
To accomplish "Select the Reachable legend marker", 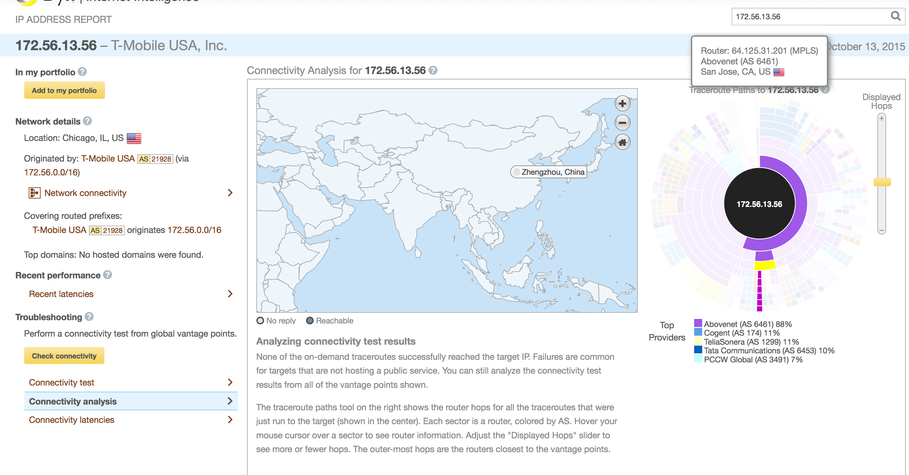I will pyautogui.click(x=310, y=321).
